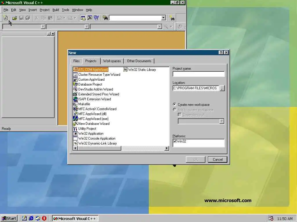Select MFC AppWizard (dll)
Image resolution: width=297 pixels, height=222 pixels.
pyautogui.click(x=90, y=114)
